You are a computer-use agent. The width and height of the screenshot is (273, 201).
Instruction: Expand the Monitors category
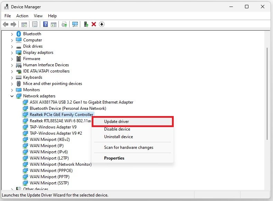tap(12, 90)
